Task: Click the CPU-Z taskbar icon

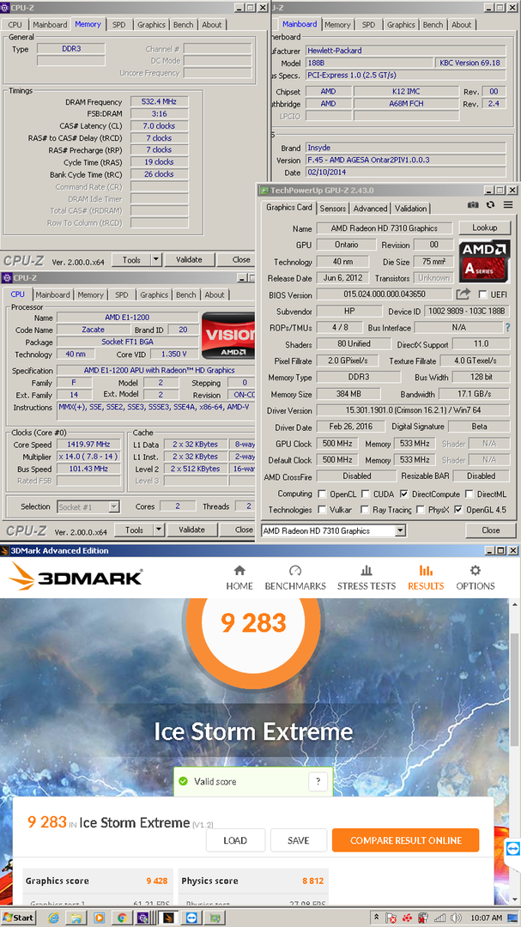Action: pyautogui.click(x=143, y=918)
